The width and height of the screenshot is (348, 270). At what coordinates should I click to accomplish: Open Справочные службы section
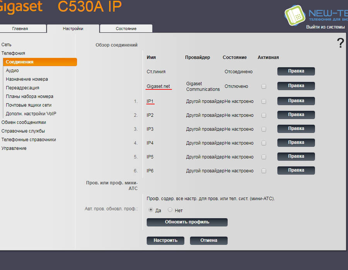click(x=23, y=131)
